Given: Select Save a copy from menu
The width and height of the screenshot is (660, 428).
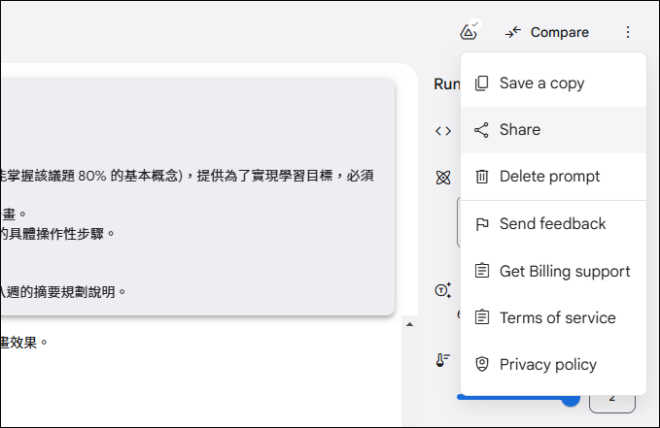Looking at the screenshot, I should [x=541, y=83].
